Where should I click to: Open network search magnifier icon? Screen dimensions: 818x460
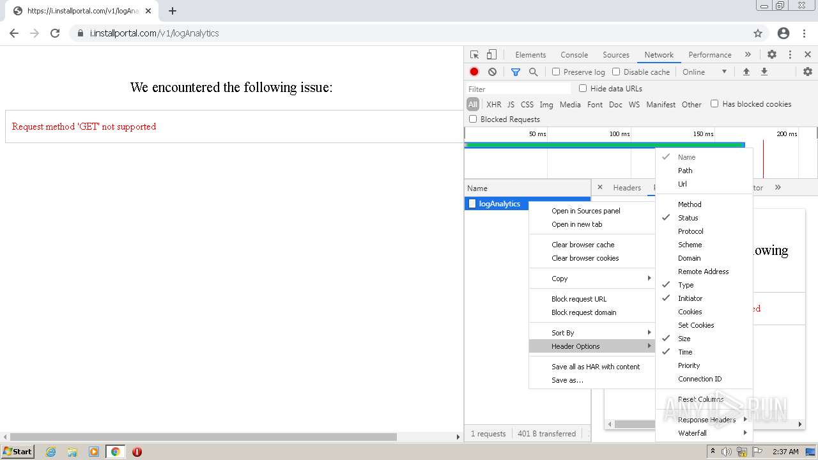[534, 72]
